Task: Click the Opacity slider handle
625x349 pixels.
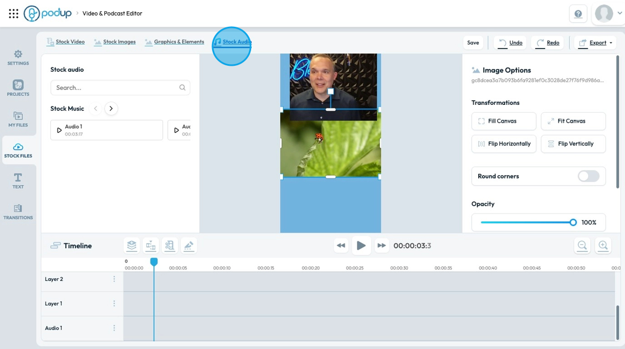Action: 573,222
